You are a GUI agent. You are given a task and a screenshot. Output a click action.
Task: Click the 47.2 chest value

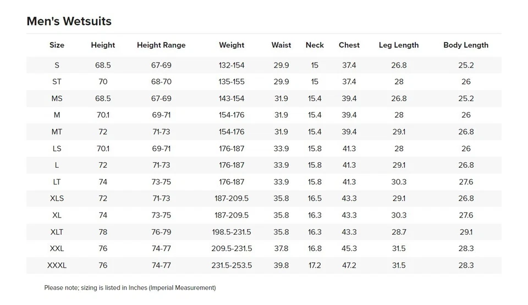click(x=349, y=265)
